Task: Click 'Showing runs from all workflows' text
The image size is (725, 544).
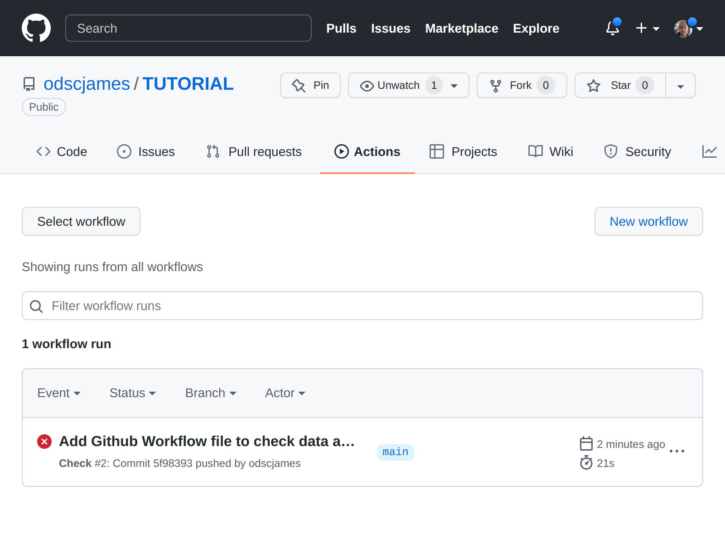Action: pyautogui.click(x=112, y=267)
